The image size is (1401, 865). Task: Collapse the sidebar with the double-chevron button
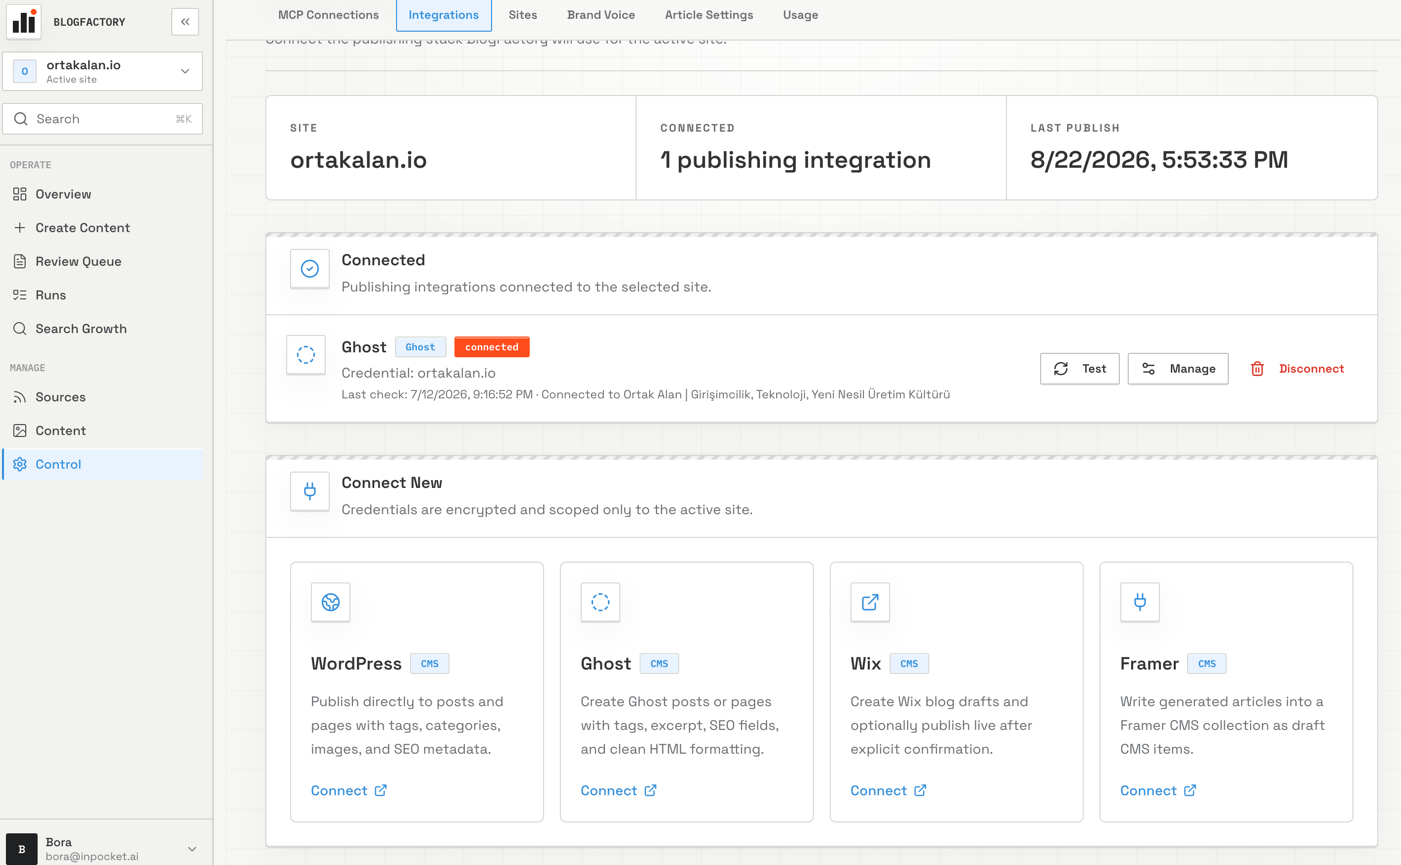tap(185, 22)
